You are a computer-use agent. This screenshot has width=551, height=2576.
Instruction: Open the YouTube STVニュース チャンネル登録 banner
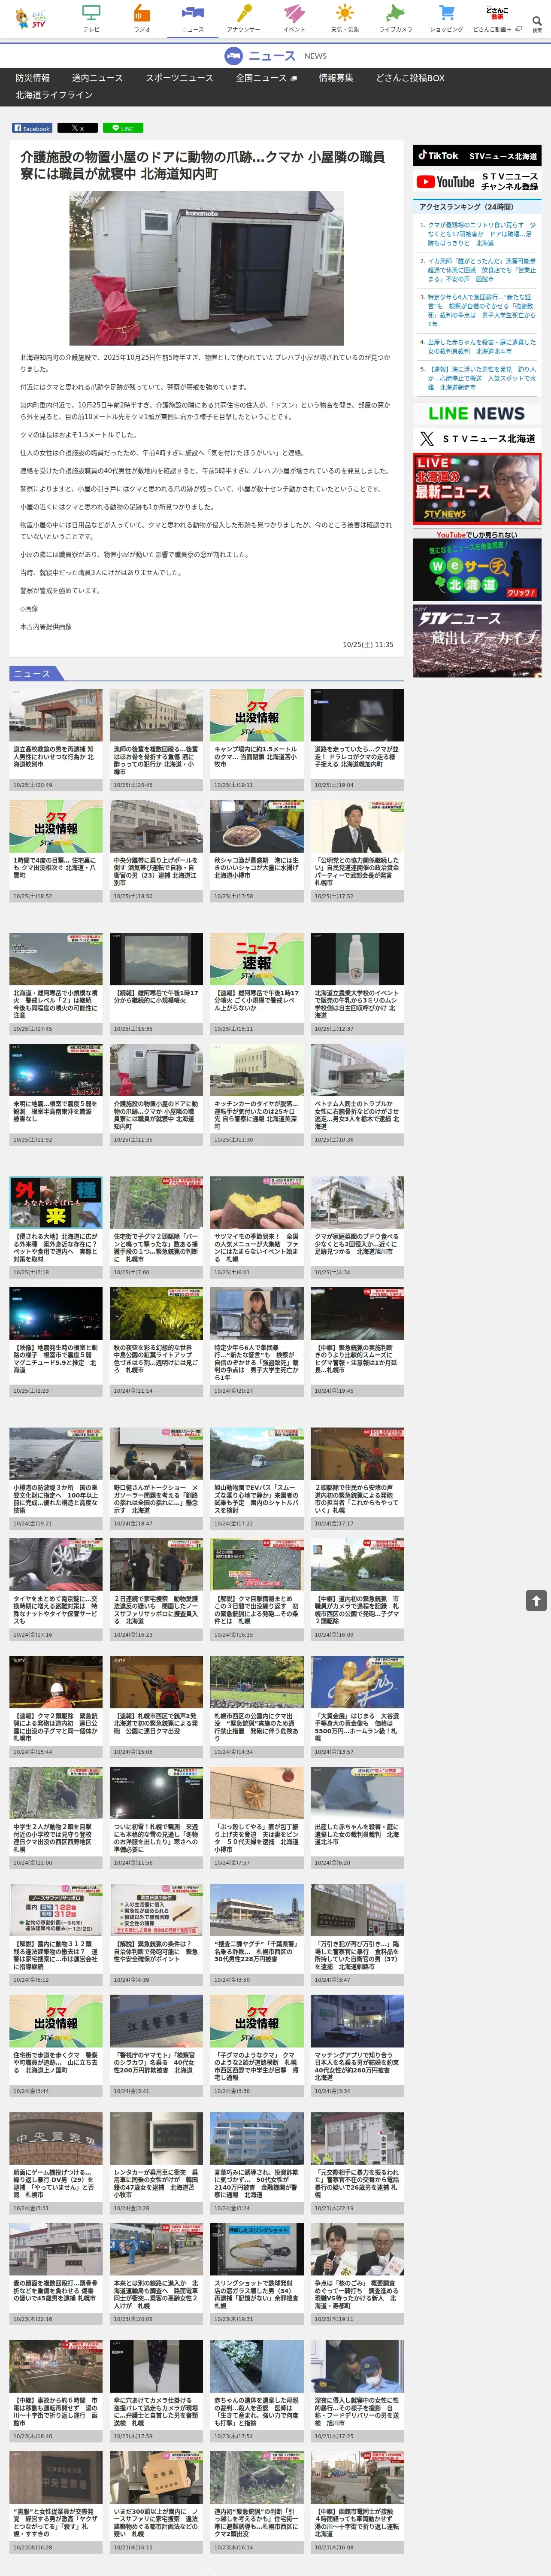coord(477,182)
